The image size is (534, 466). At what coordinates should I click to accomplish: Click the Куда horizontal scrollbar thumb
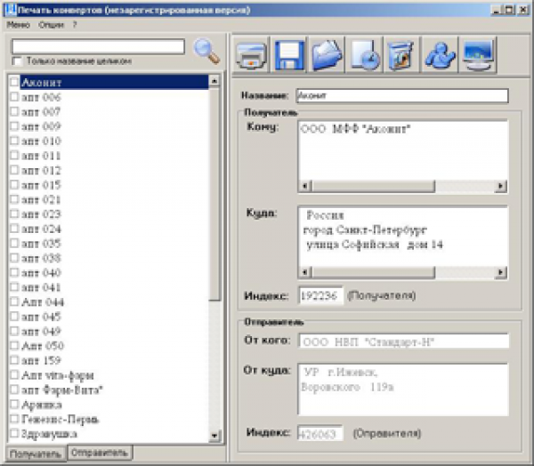click(x=373, y=272)
